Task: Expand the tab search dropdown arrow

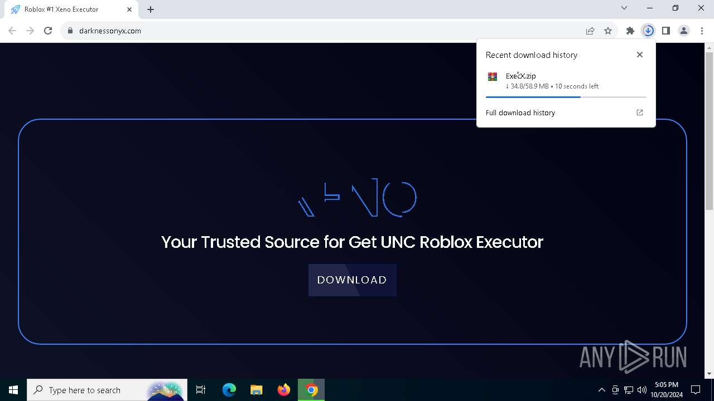Action: pos(624,8)
